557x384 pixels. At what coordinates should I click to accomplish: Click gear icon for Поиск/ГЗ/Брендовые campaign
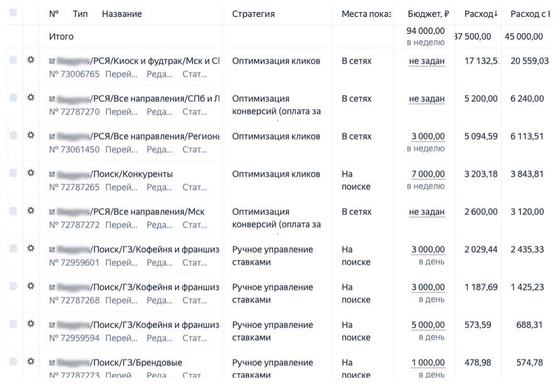(x=31, y=361)
